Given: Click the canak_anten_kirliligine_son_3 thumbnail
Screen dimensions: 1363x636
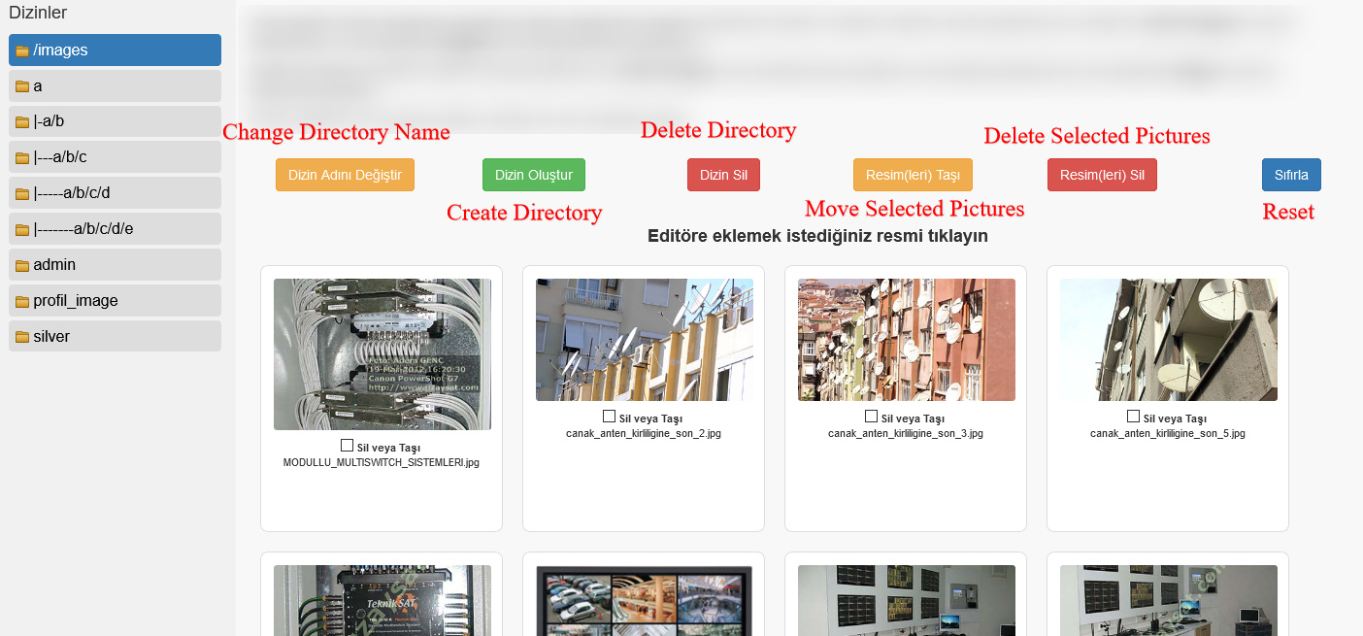Looking at the screenshot, I should click(907, 340).
